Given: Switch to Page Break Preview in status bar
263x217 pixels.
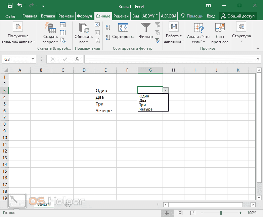Looking at the screenshot, I should coord(193,213).
